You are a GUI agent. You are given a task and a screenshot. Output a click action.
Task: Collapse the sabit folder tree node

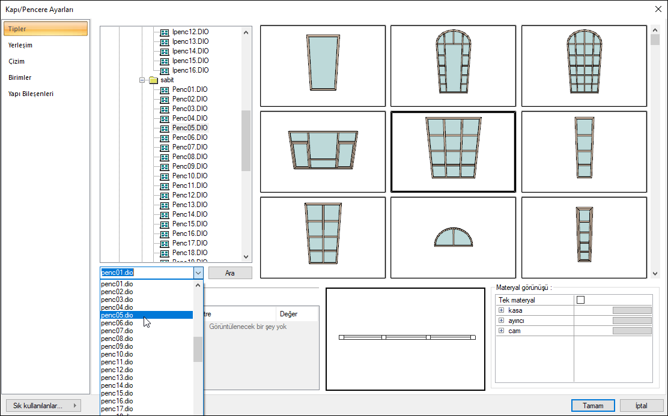[142, 80]
